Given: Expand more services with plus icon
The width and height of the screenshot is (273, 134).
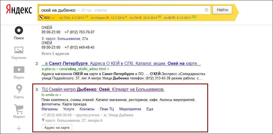Looking at the screenshot, I should point(19,129).
